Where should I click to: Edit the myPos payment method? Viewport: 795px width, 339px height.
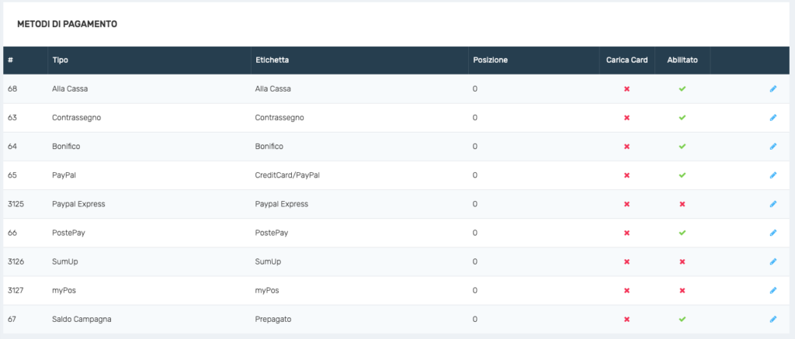772,291
